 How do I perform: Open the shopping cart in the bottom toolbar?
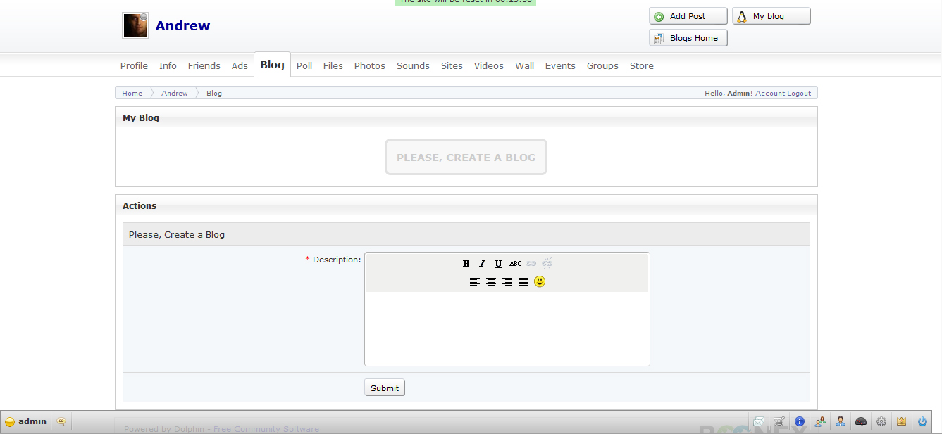[x=779, y=422]
